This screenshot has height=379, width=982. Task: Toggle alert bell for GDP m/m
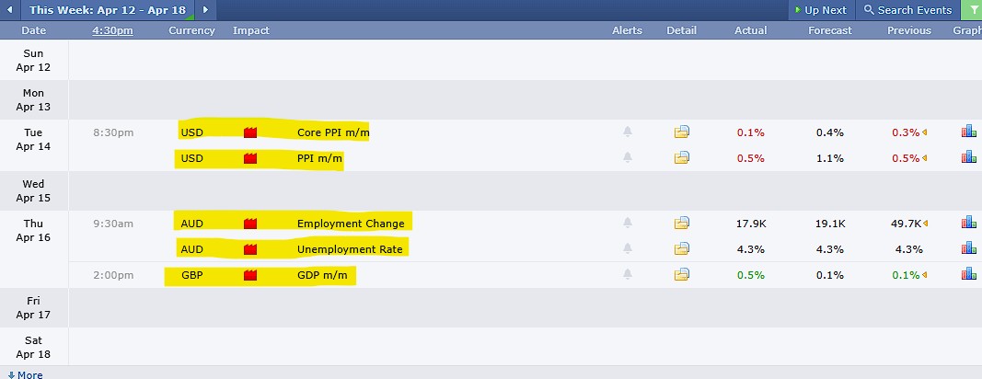628,274
